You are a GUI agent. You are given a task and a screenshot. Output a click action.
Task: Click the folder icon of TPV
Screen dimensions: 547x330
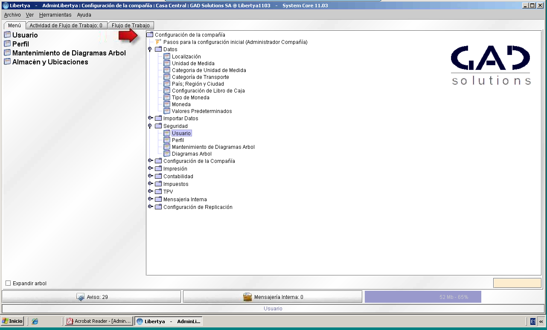(158, 191)
